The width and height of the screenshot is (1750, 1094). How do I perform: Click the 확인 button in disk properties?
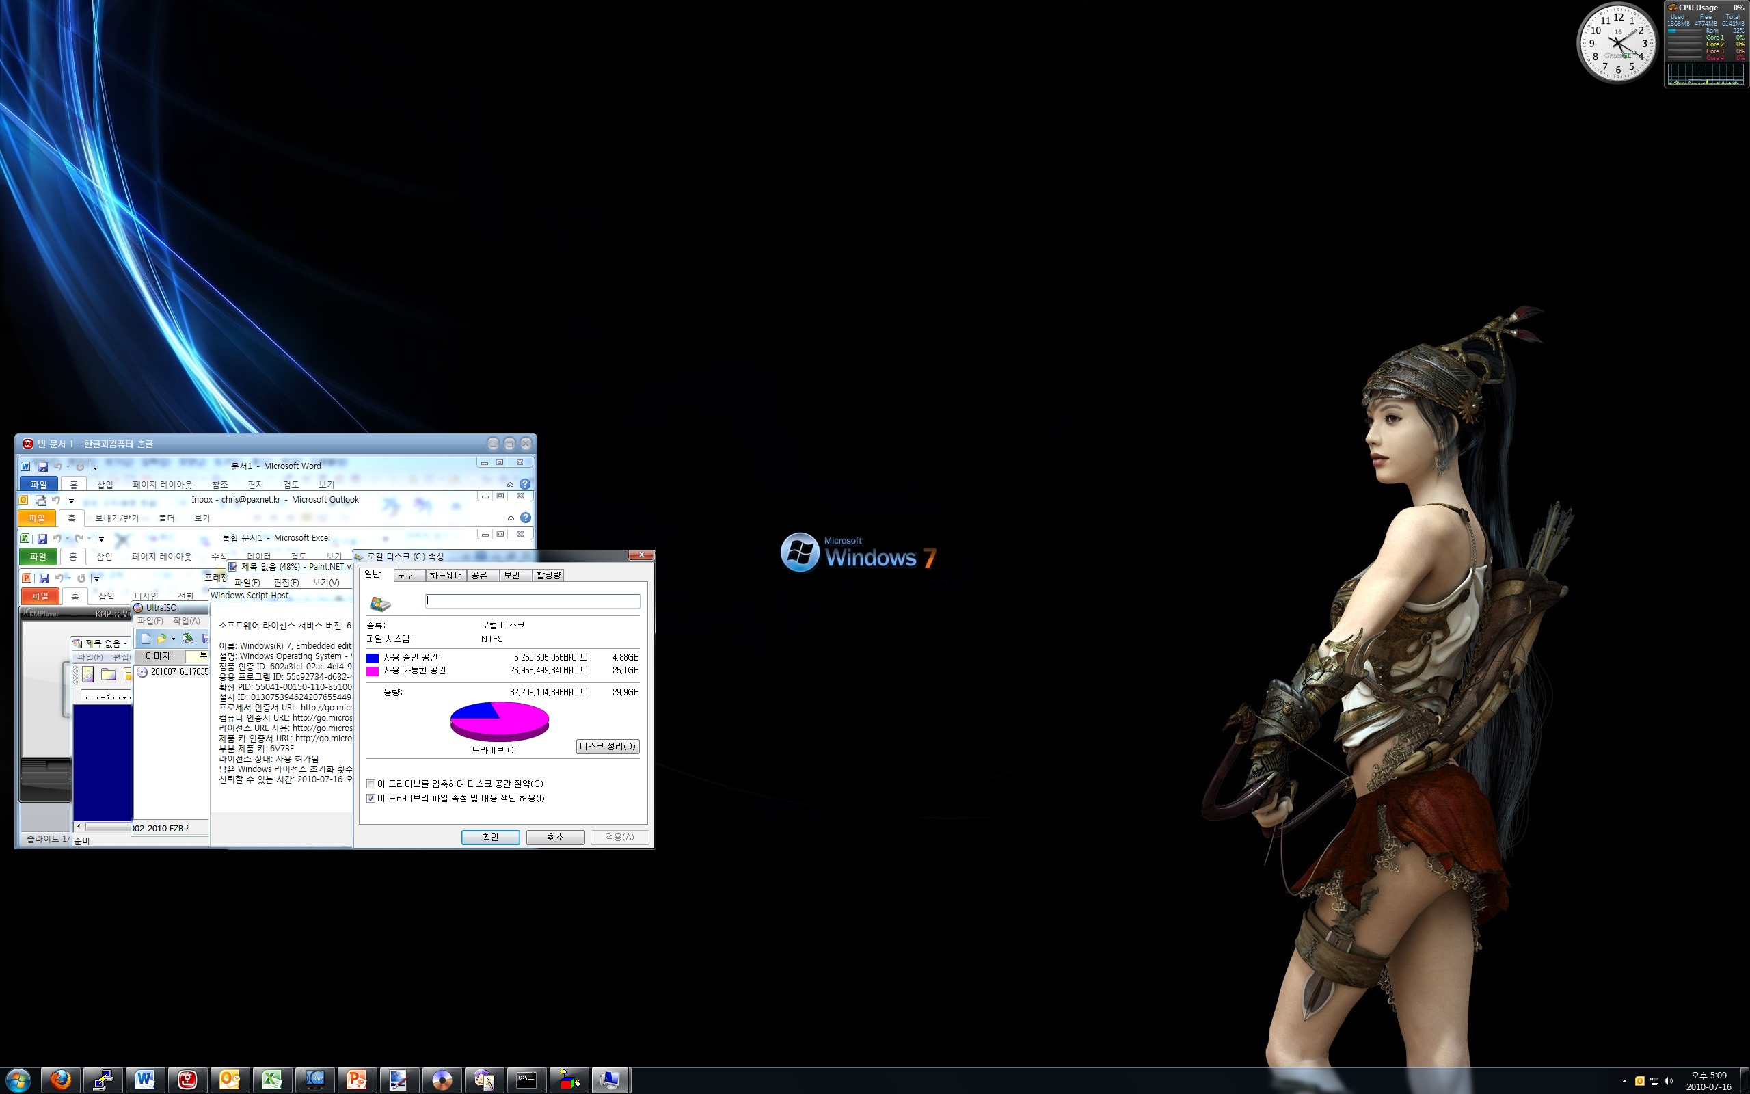(490, 837)
